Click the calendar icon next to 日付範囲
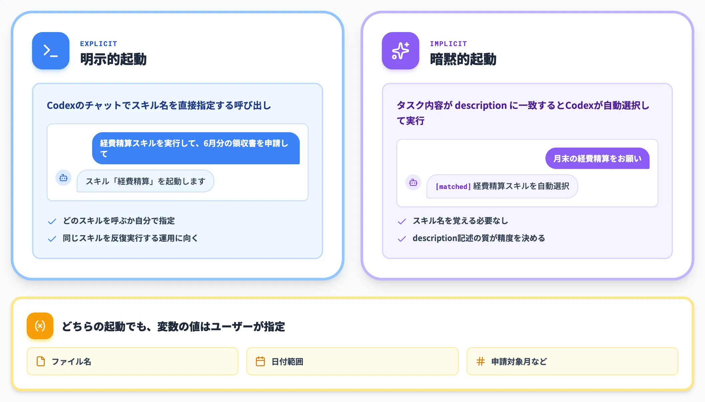The width and height of the screenshot is (705, 402). [x=260, y=361]
